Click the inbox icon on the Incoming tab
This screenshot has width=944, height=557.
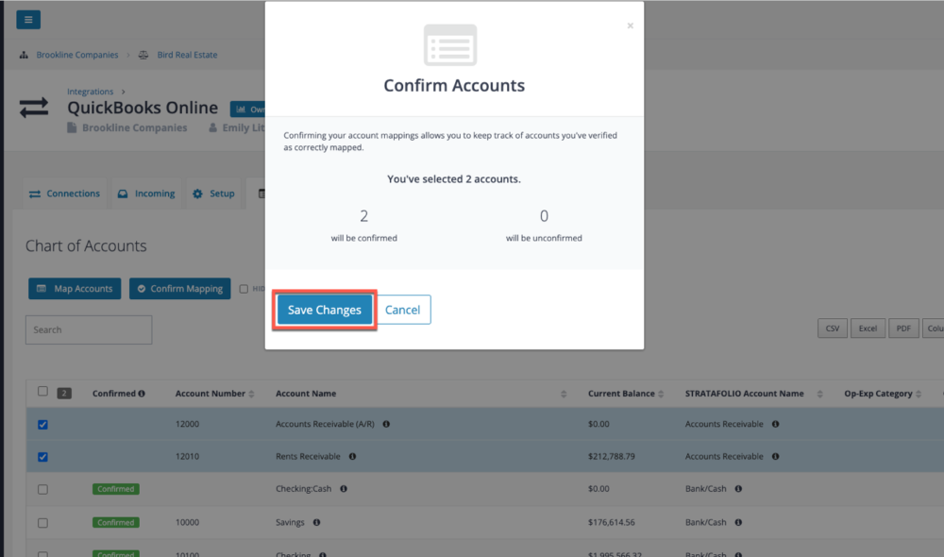pos(124,194)
